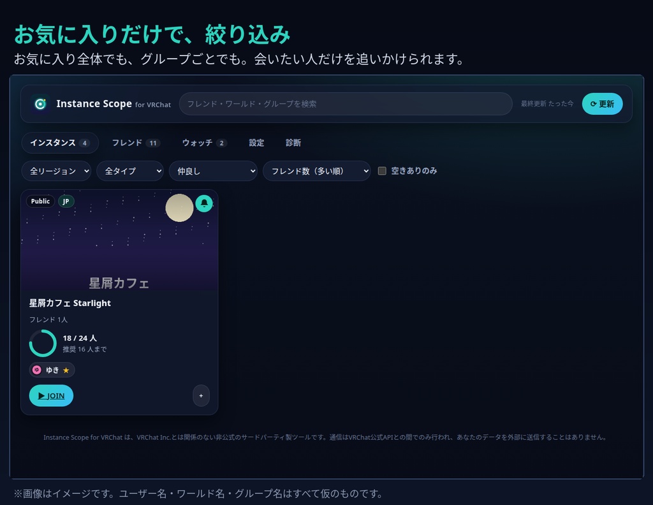This screenshot has width=653, height=505.
Task: Click the JP region badge
Action: (x=66, y=201)
